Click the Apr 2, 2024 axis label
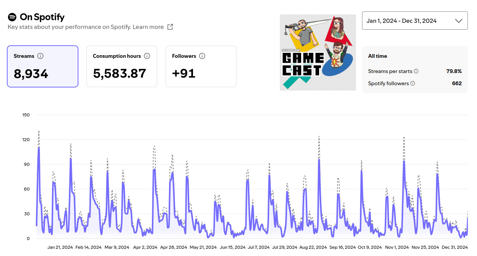The width and height of the screenshot is (477, 256). coord(145,247)
